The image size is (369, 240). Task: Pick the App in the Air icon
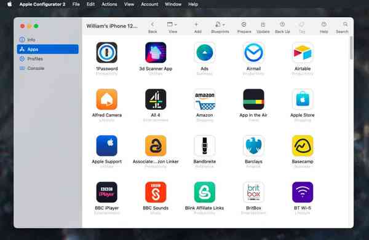coord(253,99)
